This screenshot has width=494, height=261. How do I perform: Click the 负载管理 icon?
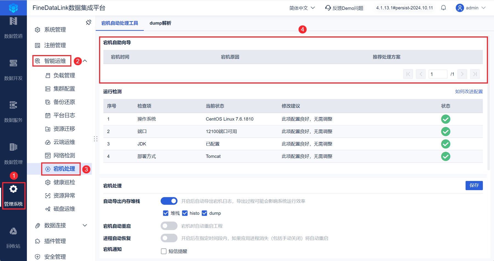(48, 75)
